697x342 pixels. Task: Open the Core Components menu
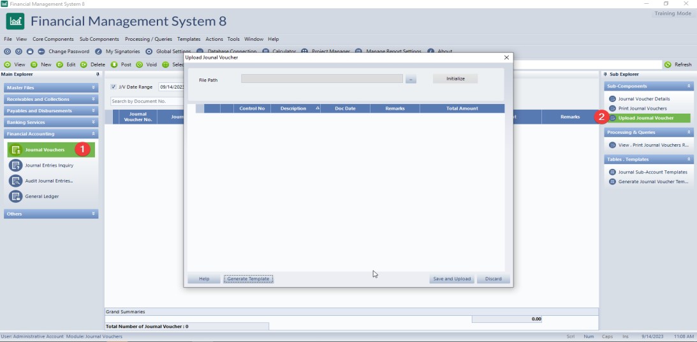[53, 40]
